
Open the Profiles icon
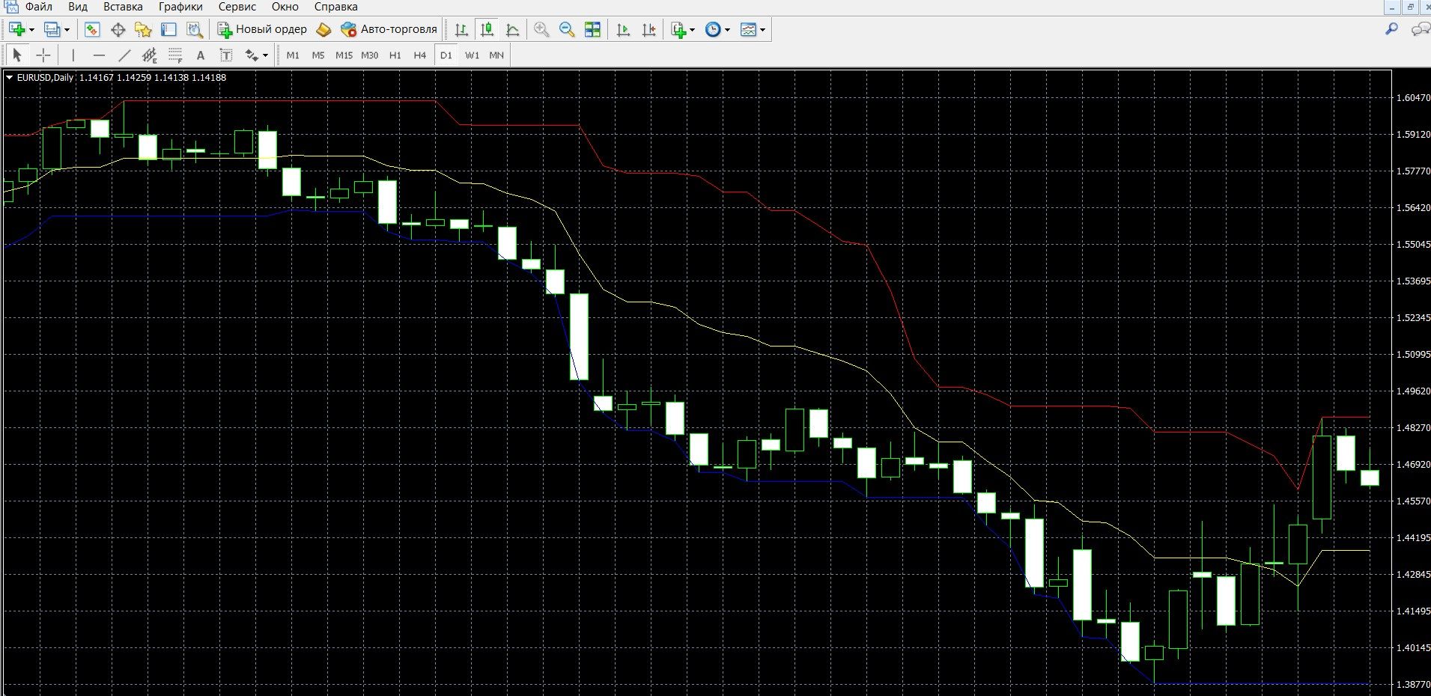click(52, 29)
